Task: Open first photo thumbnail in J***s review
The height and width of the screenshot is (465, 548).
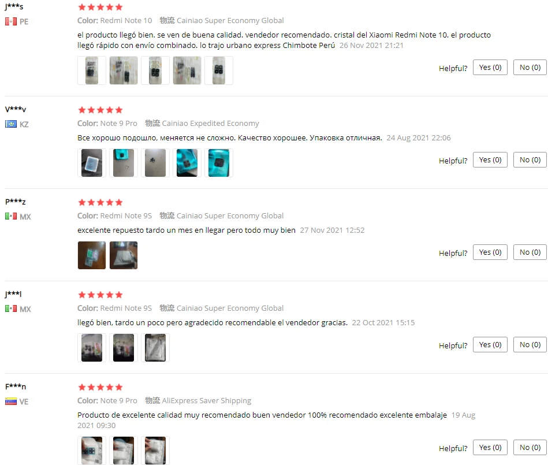Action: (92, 70)
